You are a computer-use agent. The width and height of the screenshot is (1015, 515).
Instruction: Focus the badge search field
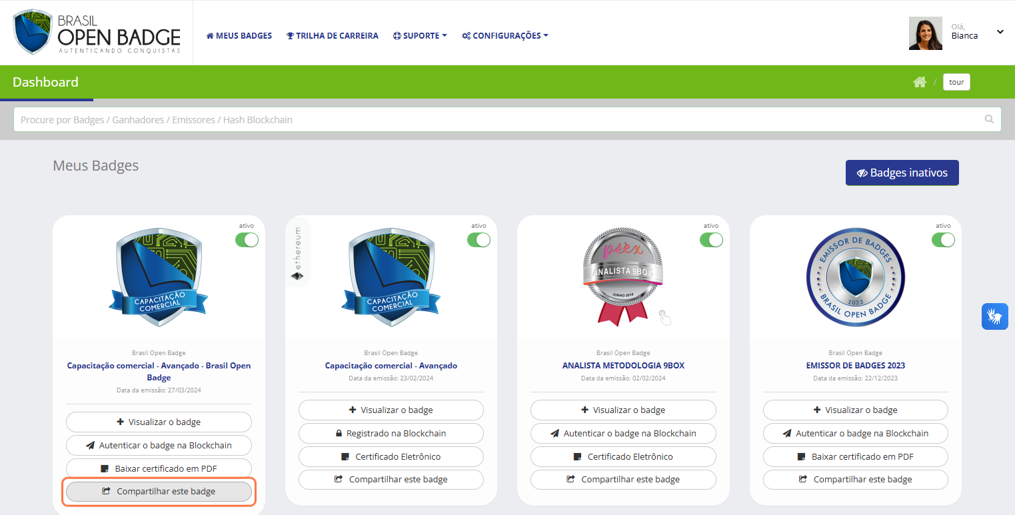click(x=507, y=120)
